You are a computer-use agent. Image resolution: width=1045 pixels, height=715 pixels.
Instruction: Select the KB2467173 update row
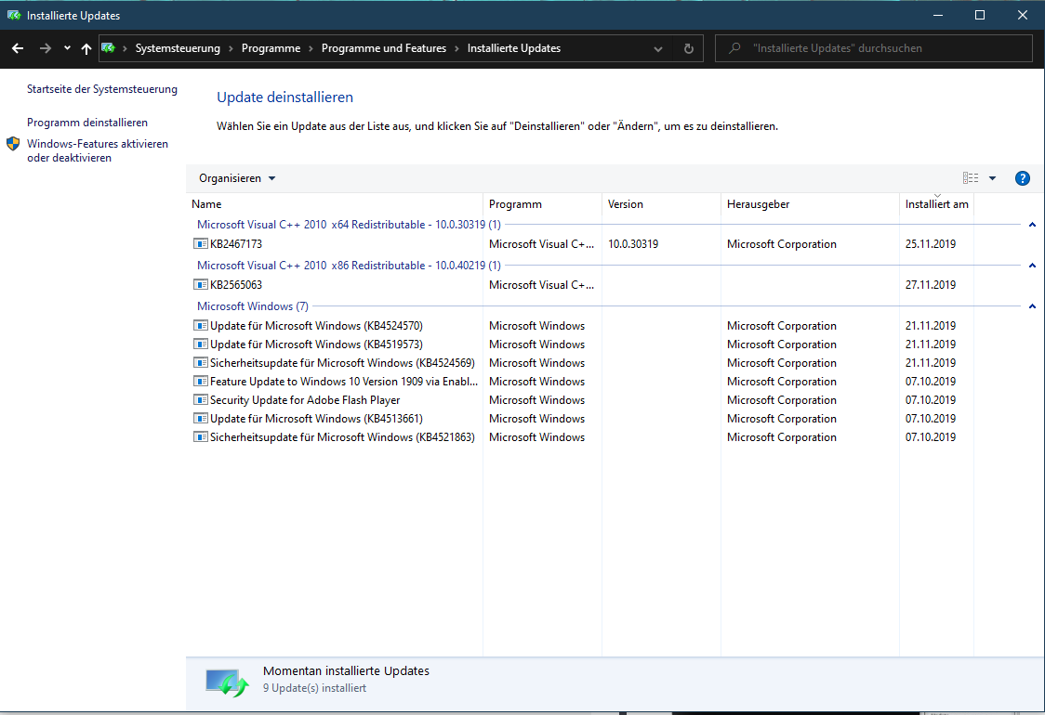click(583, 244)
